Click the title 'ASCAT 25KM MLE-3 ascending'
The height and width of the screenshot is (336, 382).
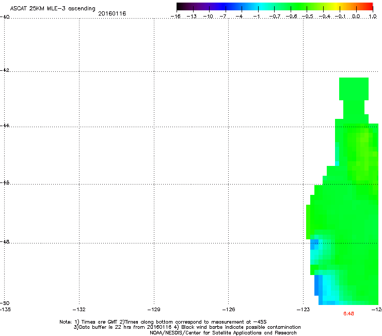(53, 9)
